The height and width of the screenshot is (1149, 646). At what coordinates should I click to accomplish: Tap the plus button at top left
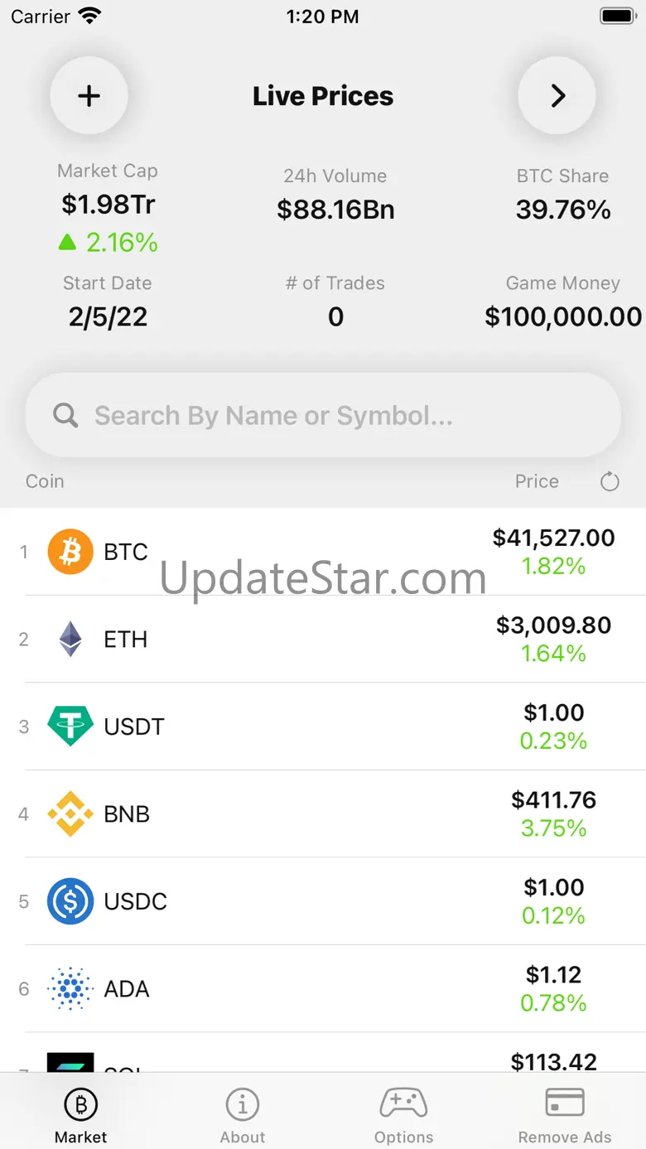pos(89,96)
